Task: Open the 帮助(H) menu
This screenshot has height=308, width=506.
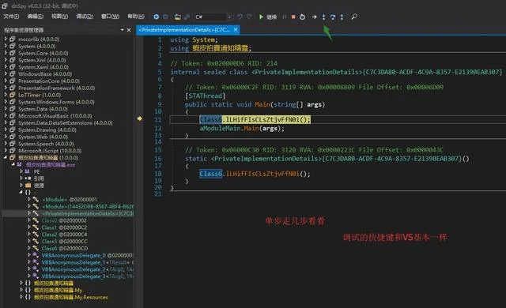Action: pyautogui.click(x=136, y=17)
